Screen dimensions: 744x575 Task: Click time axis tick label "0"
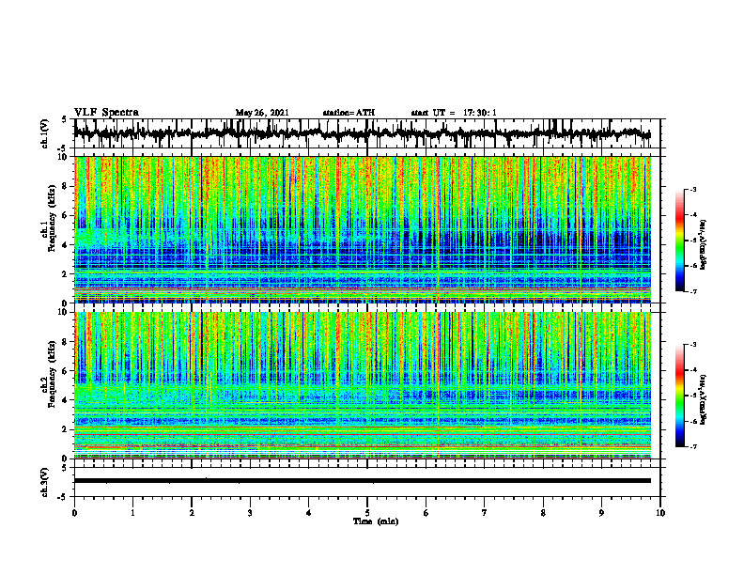coord(74,513)
